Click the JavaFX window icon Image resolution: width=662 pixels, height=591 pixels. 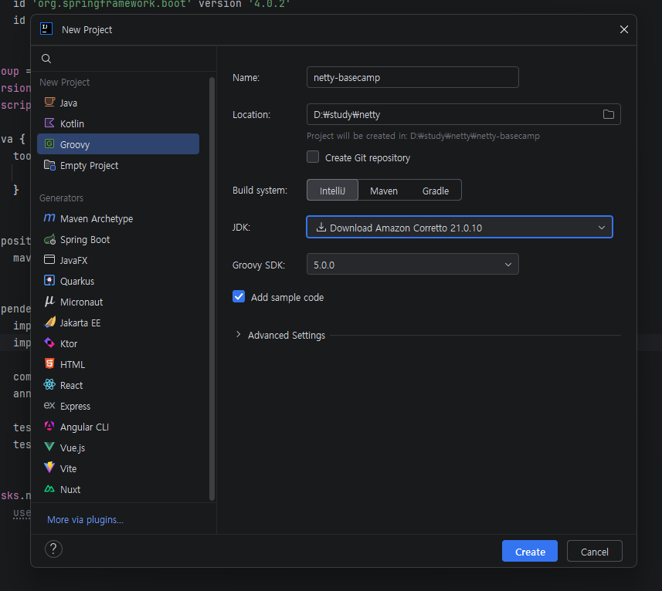tap(49, 260)
